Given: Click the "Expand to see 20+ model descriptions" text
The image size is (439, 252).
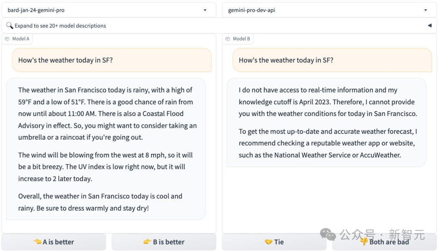Looking at the screenshot, I should pos(60,26).
